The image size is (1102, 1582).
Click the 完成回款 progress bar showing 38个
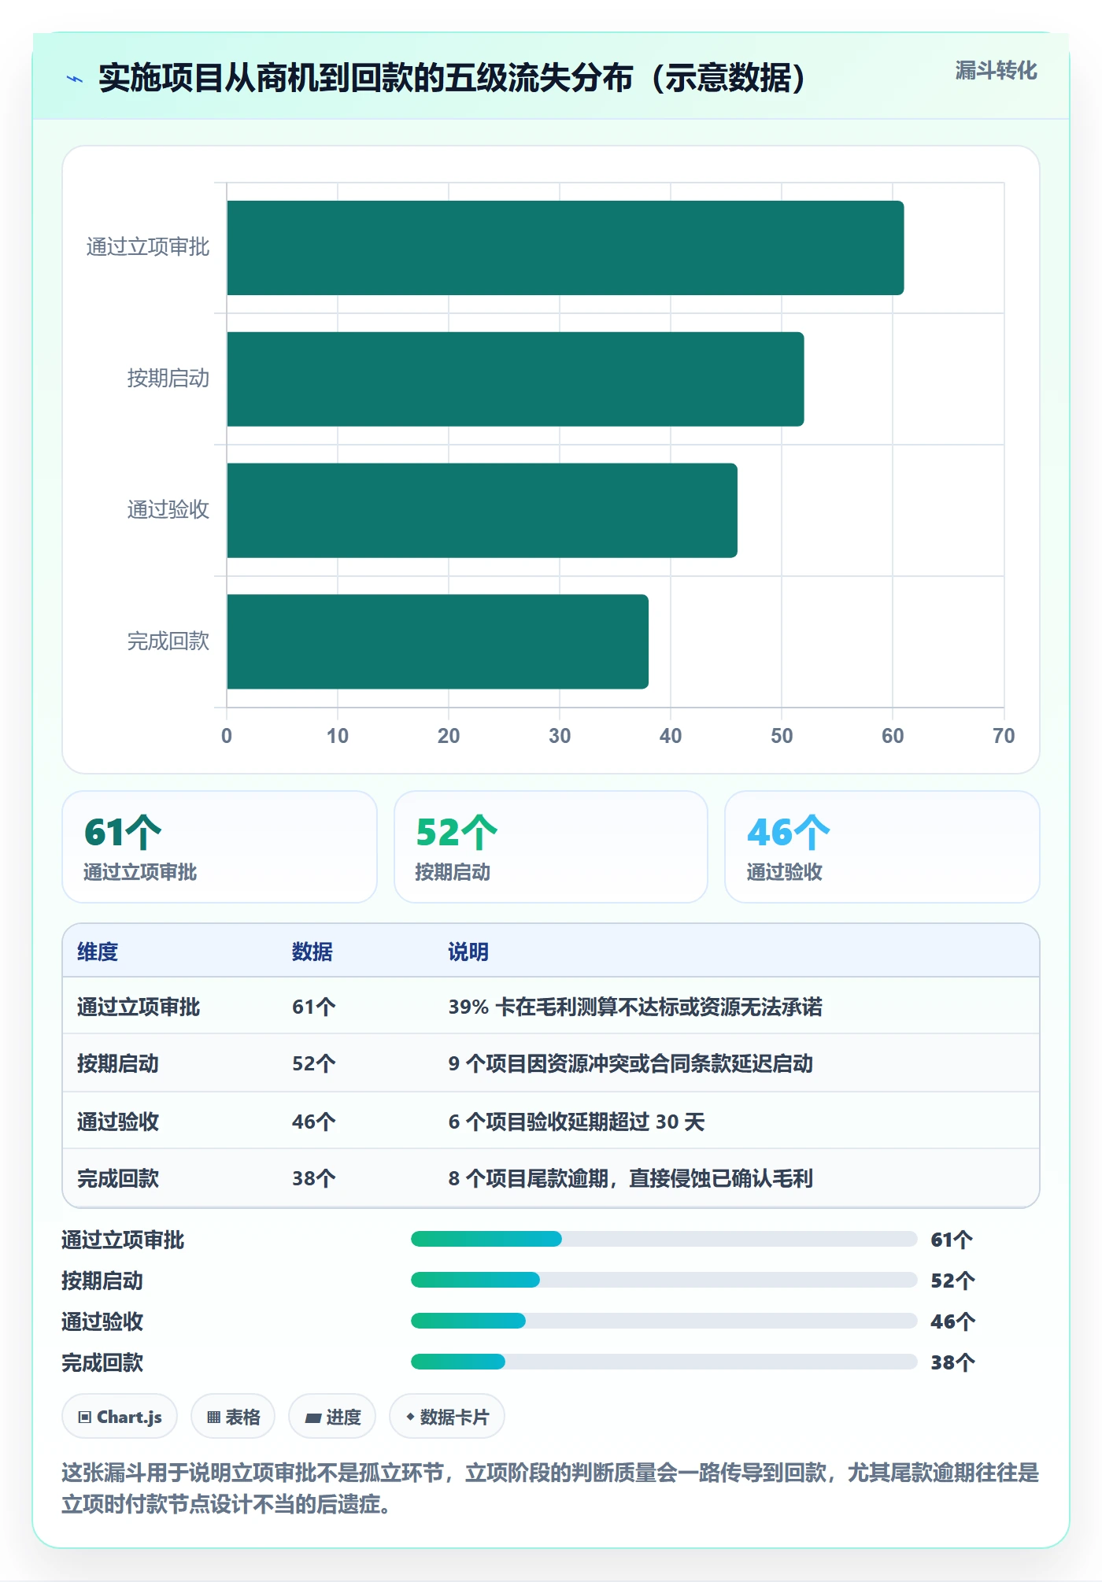coord(664,1362)
